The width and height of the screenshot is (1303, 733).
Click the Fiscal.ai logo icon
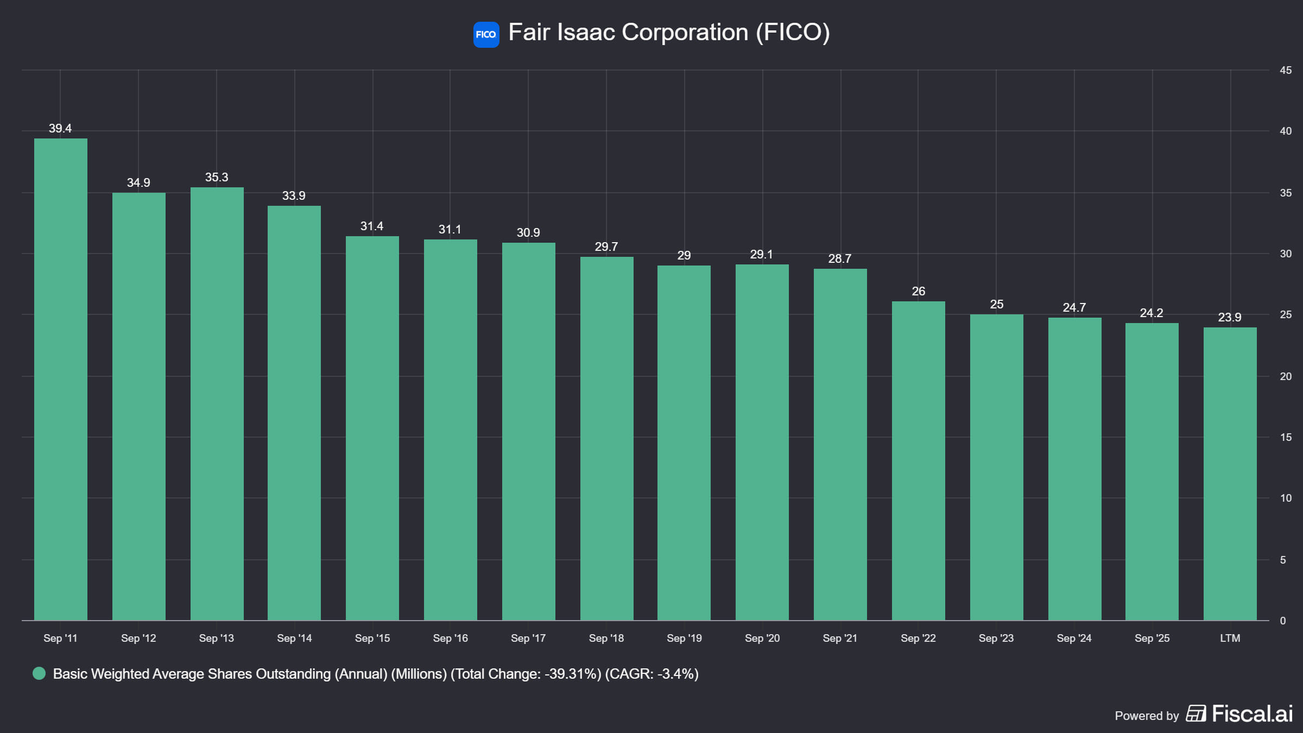click(x=1196, y=713)
